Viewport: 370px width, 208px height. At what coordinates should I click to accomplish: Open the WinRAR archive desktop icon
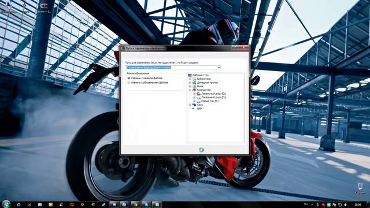(44, 8)
